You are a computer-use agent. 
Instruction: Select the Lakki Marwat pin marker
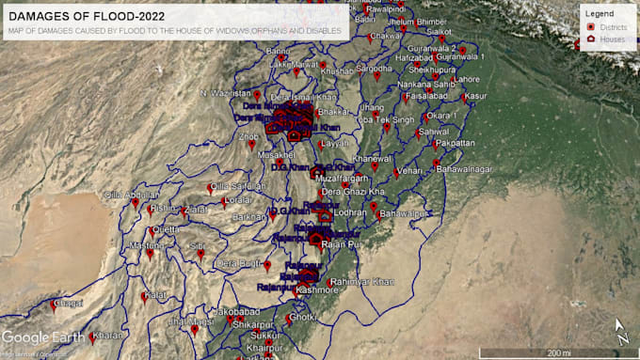click(296, 72)
